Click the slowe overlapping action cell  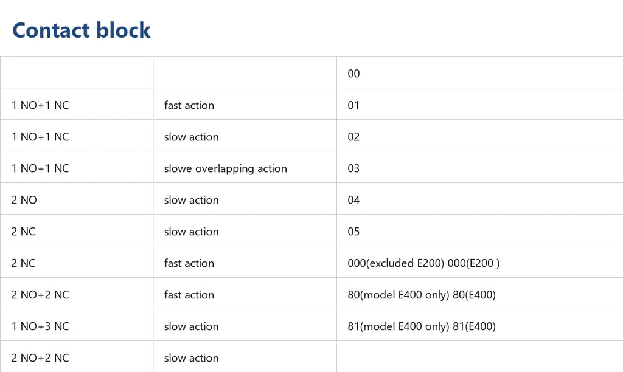[245, 167]
